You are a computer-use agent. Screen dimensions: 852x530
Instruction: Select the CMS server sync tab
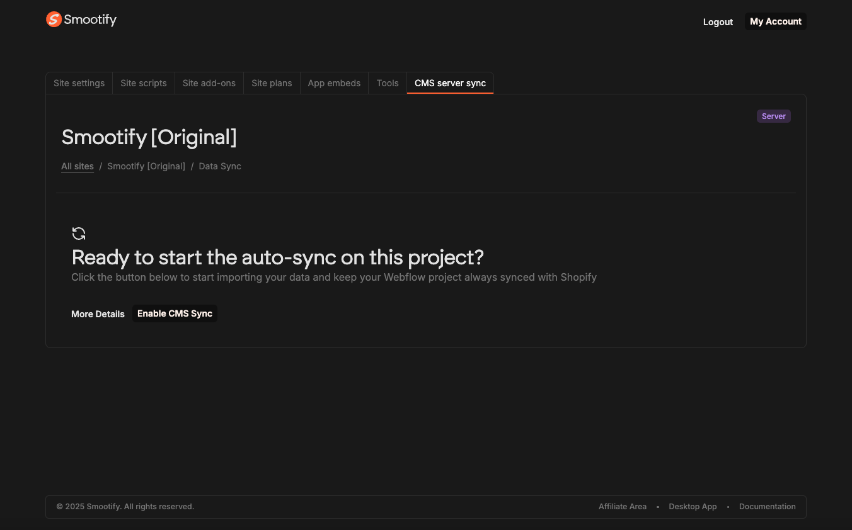pyautogui.click(x=450, y=83)
